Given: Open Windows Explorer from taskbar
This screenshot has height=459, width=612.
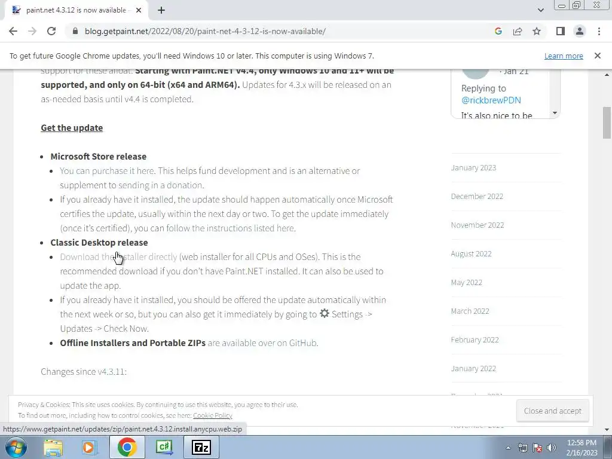Looking at the screenshot, I should [53, 447].
